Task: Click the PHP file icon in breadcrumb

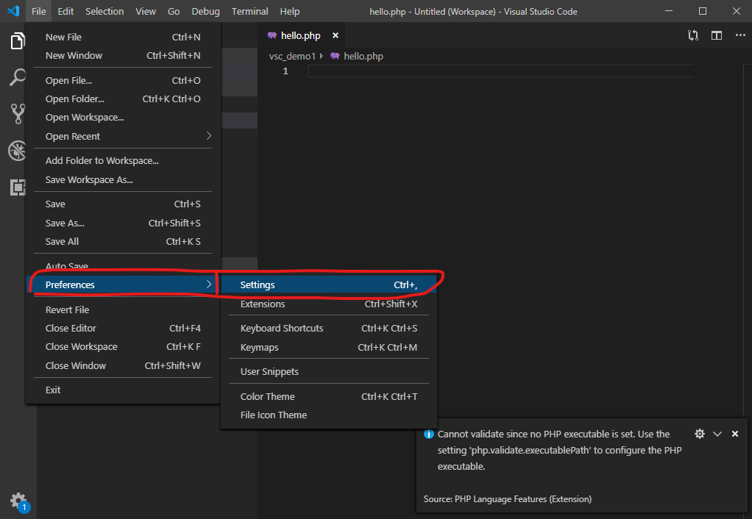Action: coord(335,56)
